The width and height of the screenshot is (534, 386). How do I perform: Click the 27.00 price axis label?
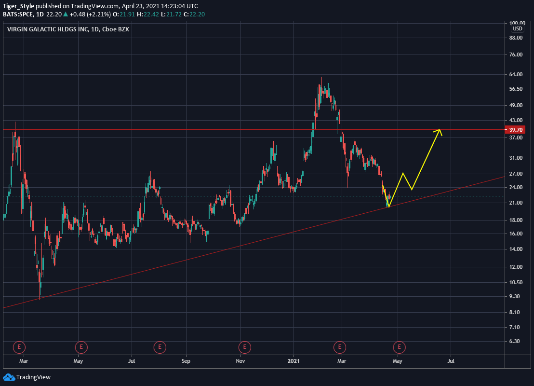(516, 174)
